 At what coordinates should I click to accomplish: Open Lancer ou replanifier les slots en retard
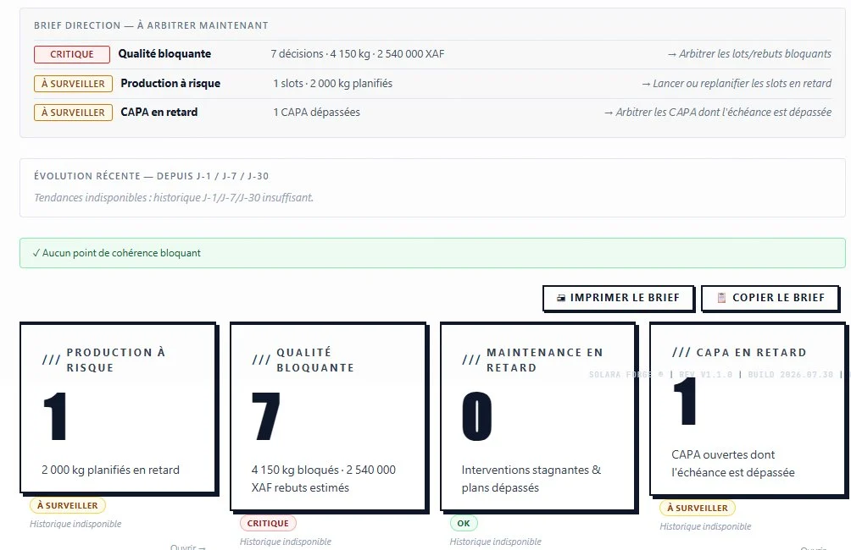pos(736,83)
